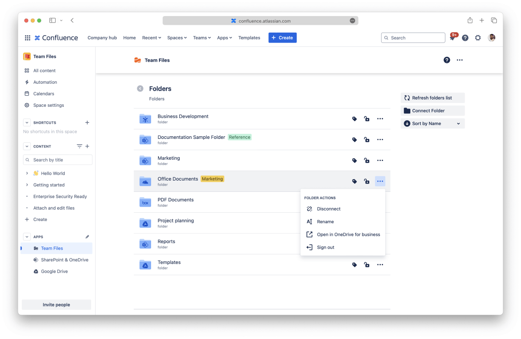Screen dimensions: 521x339
Task: Edit apps with the pencil icon
Action: (x=87, y=237)
